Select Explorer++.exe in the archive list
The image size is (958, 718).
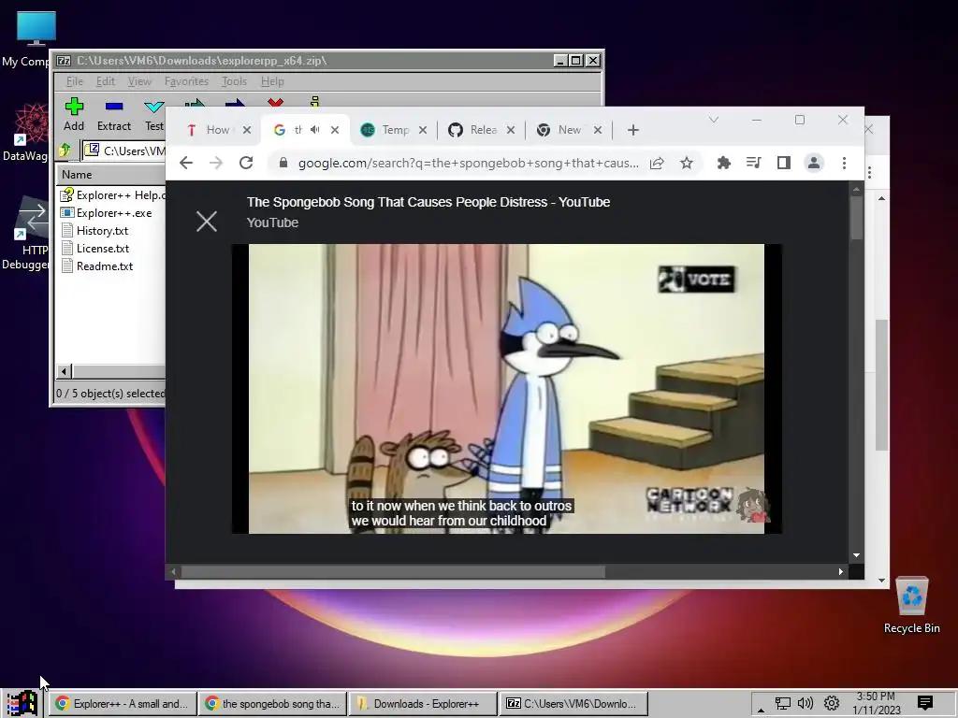(107, 213)
